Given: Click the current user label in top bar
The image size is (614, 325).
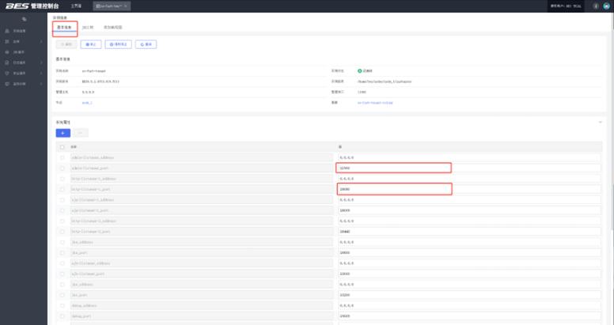Looking at the screenshot, I should 566,6.
